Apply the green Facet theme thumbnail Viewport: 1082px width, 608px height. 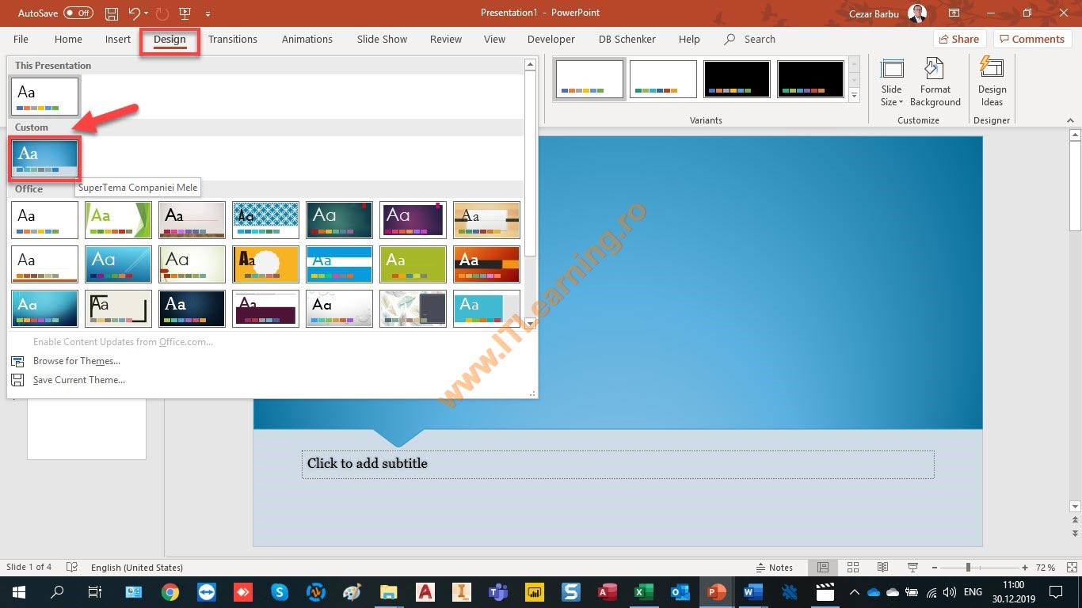click(x=118, y=219)
